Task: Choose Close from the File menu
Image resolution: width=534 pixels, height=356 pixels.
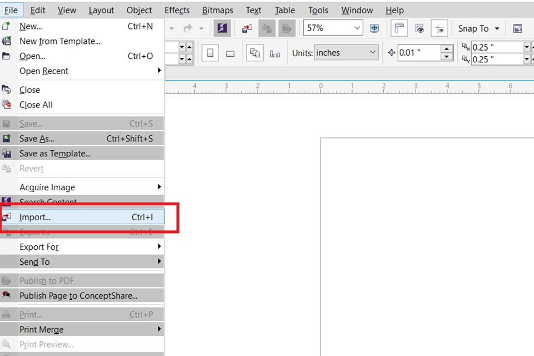Action: tap(82, 90)
